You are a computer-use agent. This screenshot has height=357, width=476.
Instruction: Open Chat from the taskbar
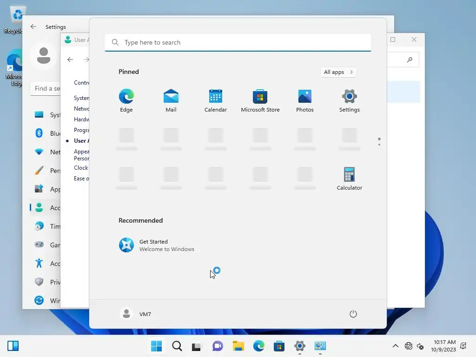coord(218,346)
